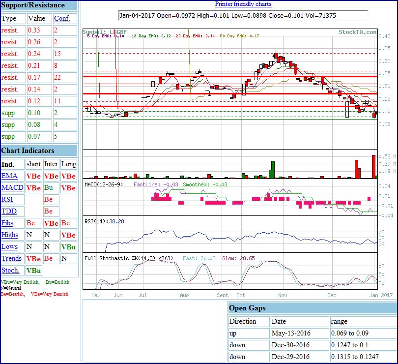Screen dimensions: 398x364
Task: Select the Support/Resistance panel header
Action: [x=33, y=5]
